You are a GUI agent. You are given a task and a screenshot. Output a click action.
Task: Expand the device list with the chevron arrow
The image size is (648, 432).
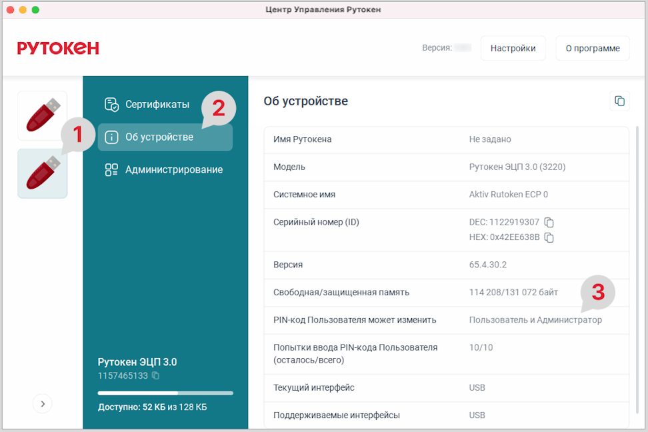pyautogui.click(x=42, y=403)
